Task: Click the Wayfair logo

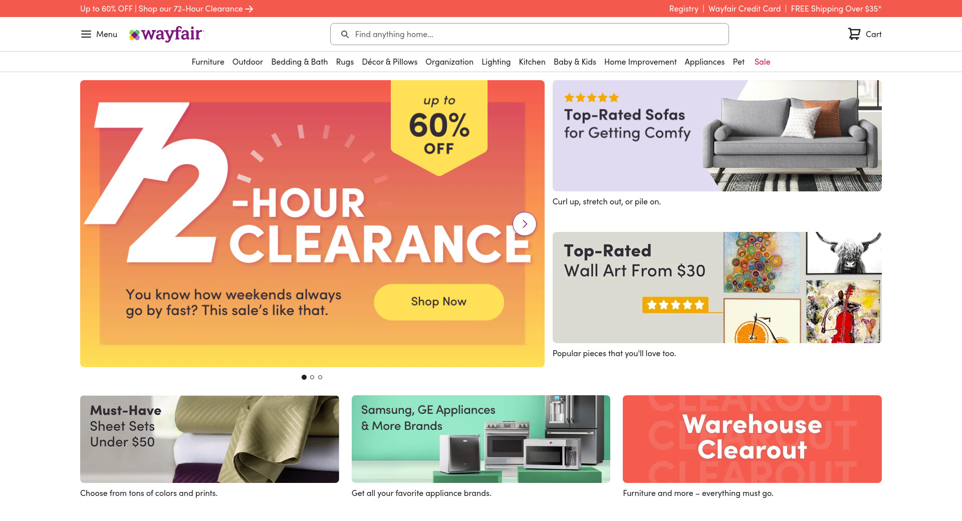Action: click(166, 34)
